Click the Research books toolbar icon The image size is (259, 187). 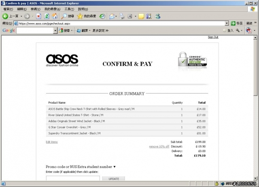[x=149, y=16]
